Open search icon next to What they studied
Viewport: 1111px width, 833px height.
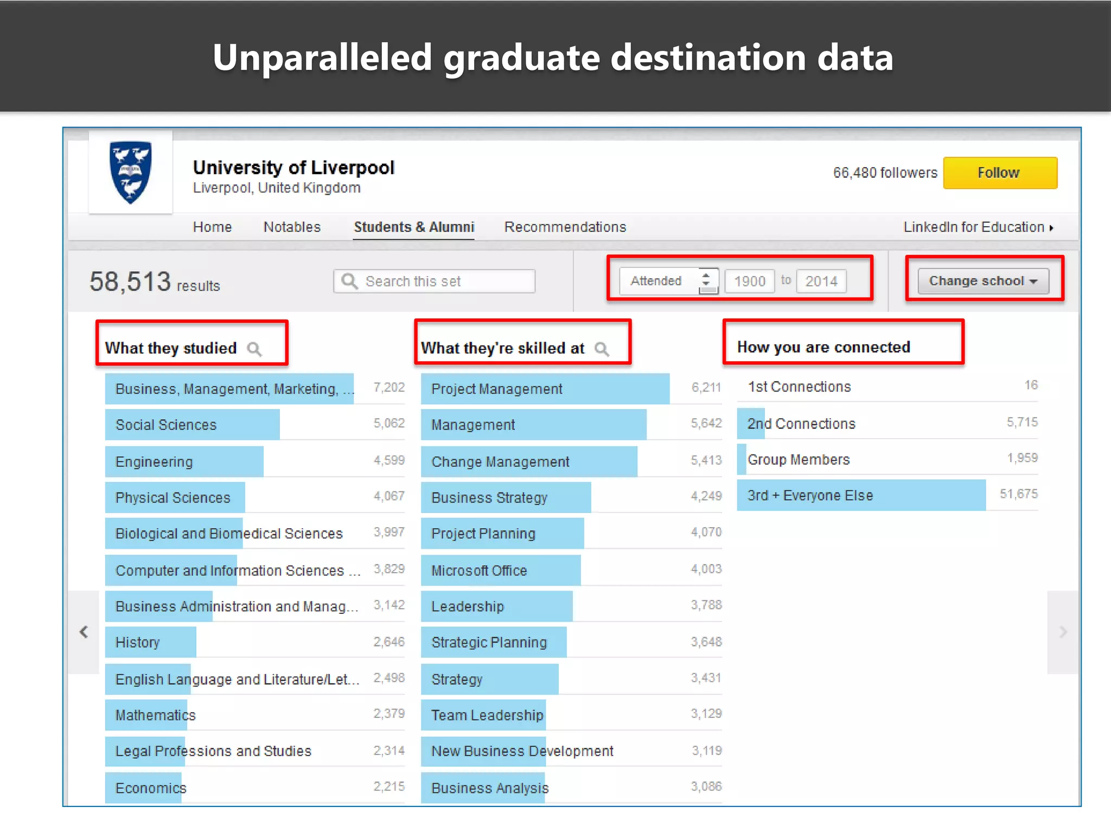click(x=254, y=349)
